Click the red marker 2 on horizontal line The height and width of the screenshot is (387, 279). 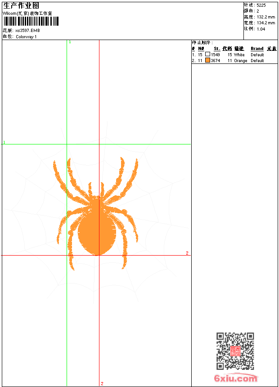pyautogui.click(x=187, y=253)
